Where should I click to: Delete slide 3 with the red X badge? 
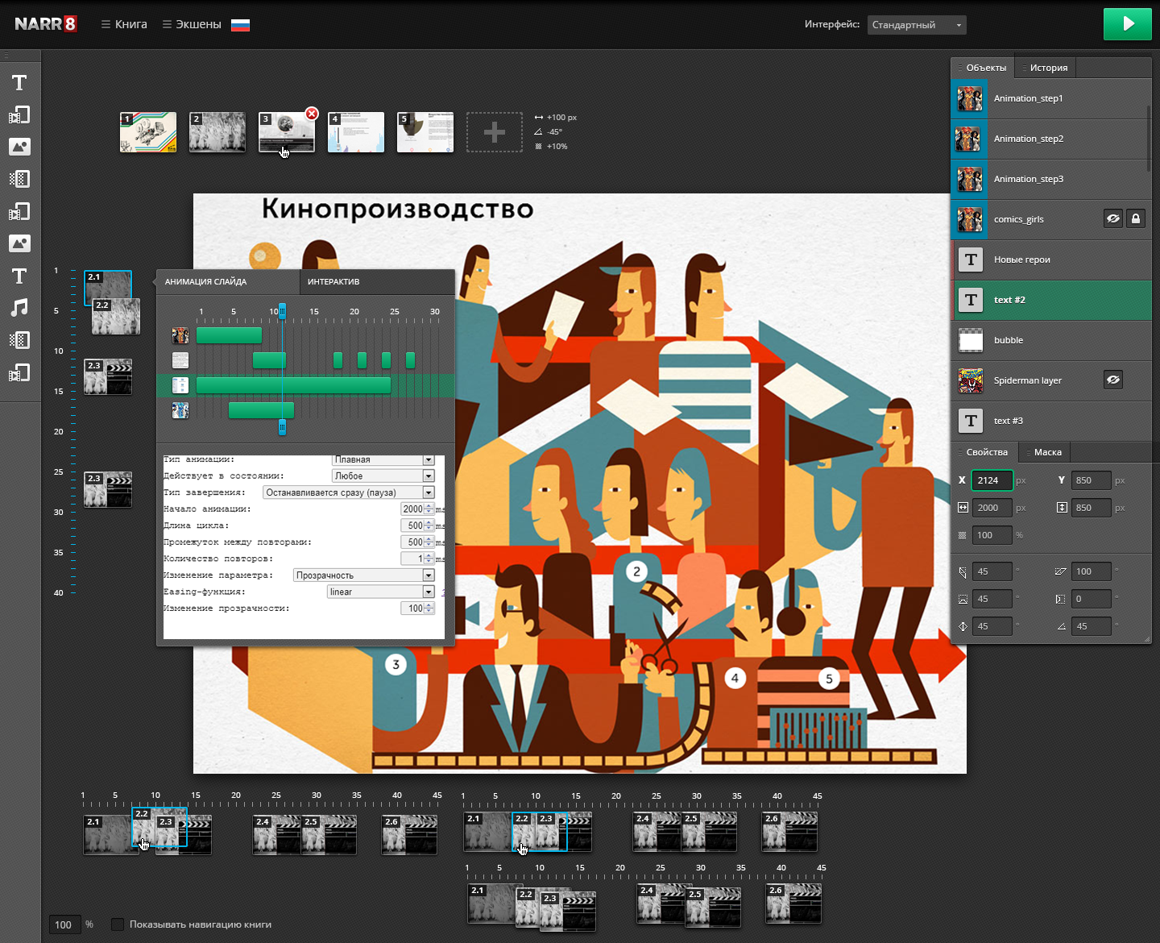[x=312, y=114]
